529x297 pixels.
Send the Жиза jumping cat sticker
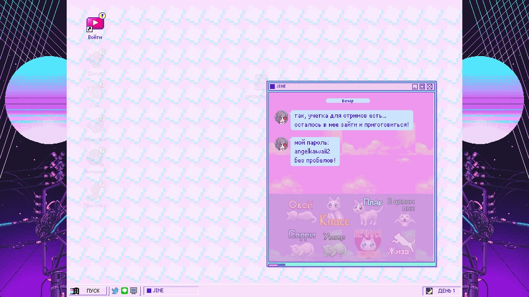pos(400,243)
